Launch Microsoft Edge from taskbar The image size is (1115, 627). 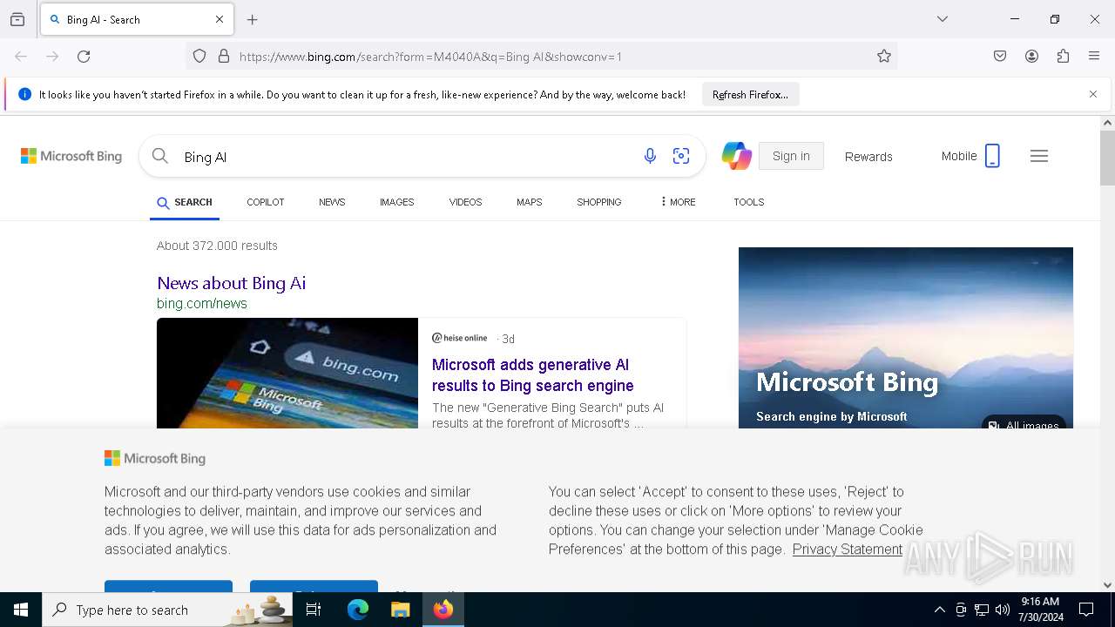[x=358, y=610]
